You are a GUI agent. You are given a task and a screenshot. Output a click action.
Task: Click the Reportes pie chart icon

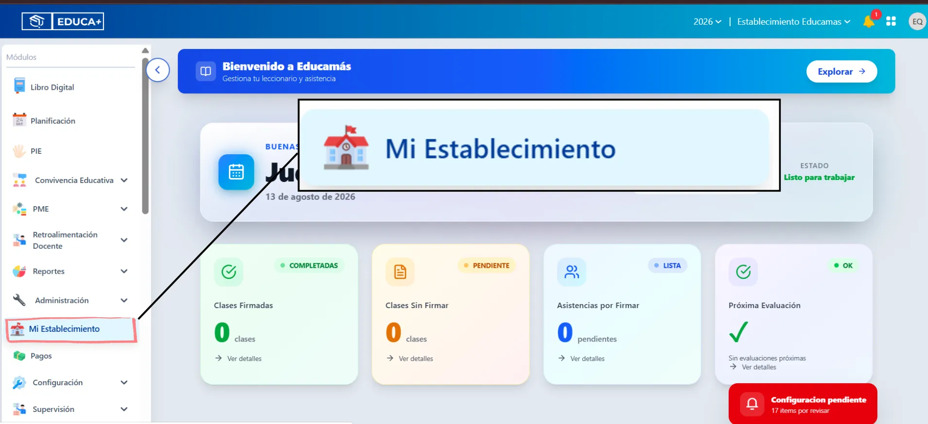click(x=19, y=271)
